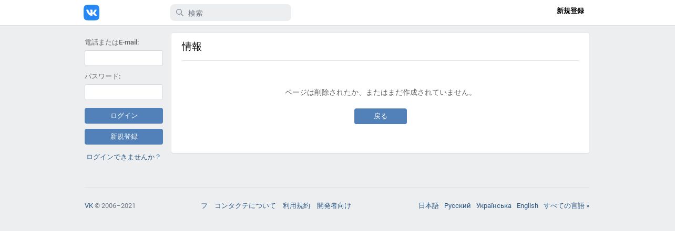Open the 開発者向け developers link

pyautogui.click(x=334, y=206)
